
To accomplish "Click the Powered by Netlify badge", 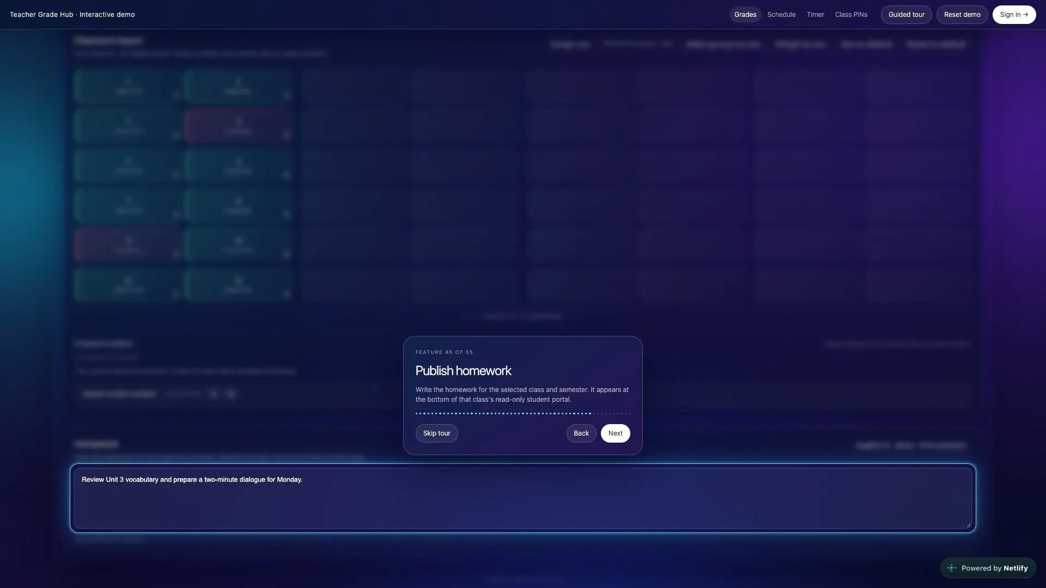I will pos(988,568).
